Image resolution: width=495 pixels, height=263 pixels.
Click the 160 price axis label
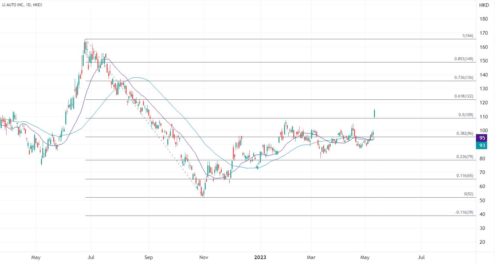[483, 47]
